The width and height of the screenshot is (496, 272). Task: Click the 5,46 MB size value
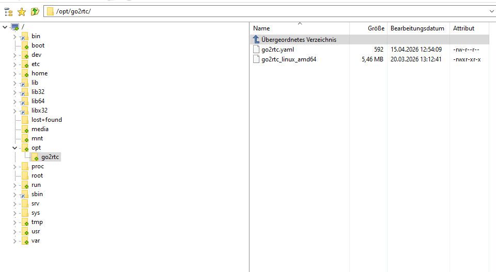pyautogui.click(x=373, y=59)
